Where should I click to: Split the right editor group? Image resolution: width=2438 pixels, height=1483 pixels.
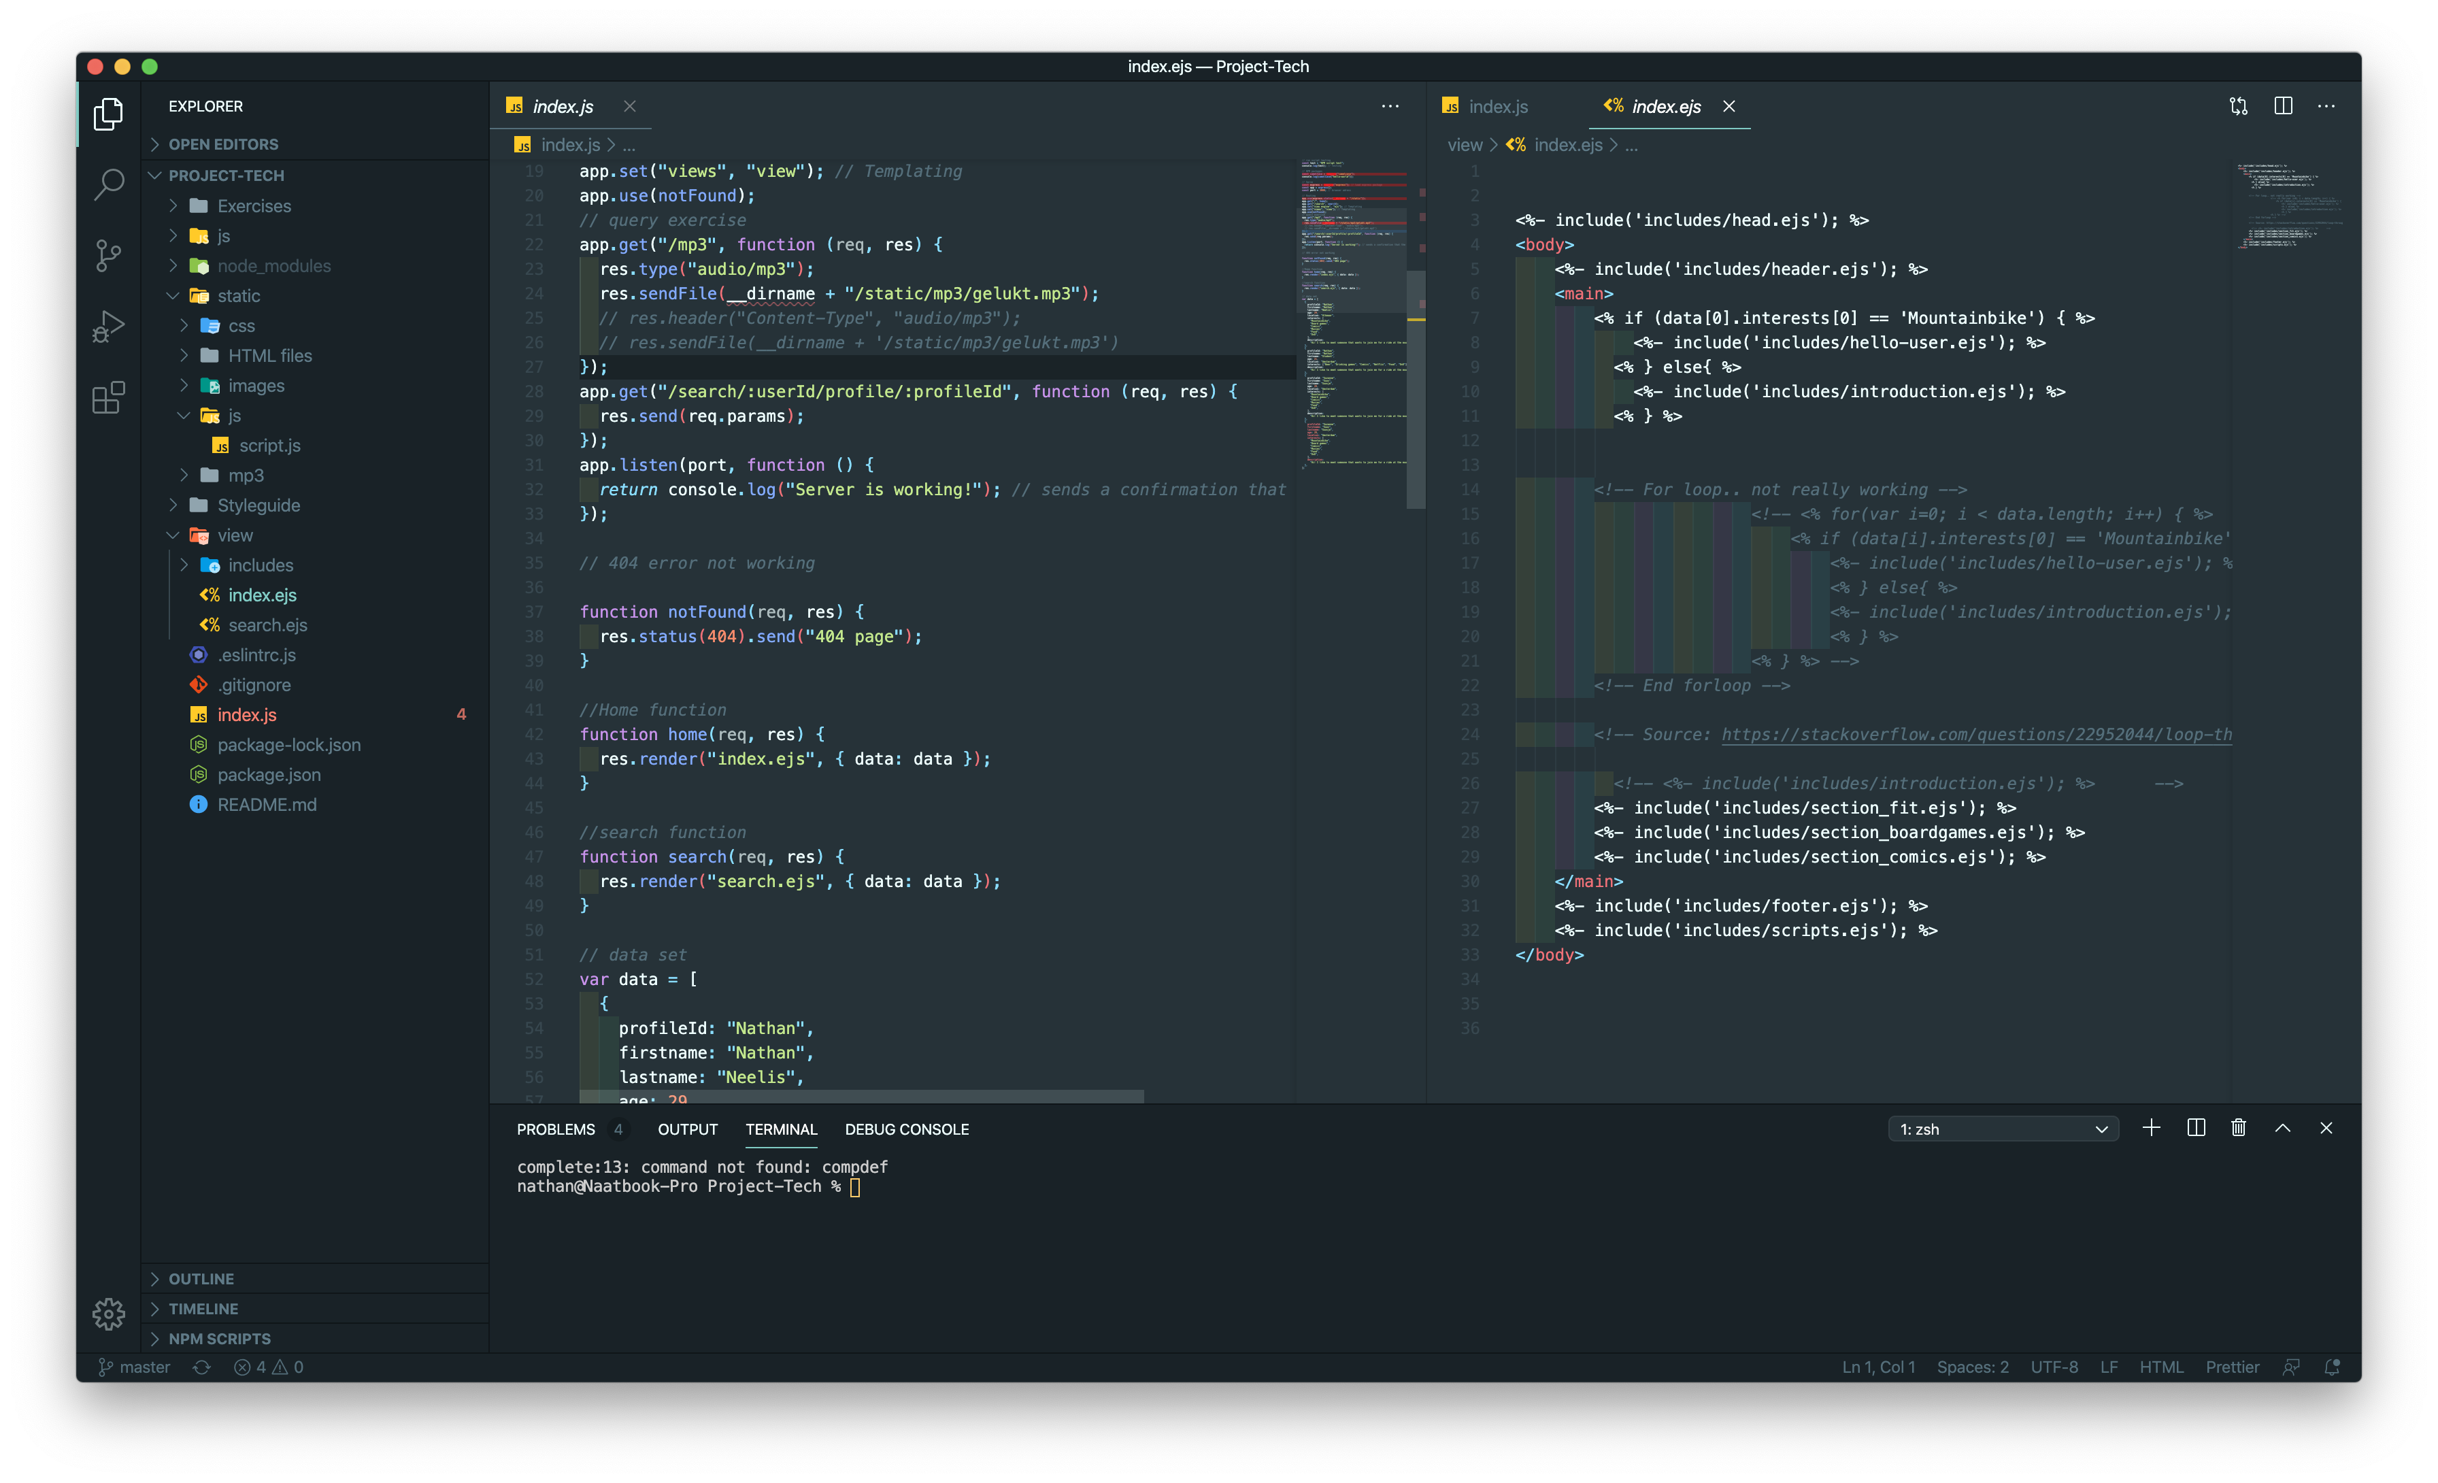(x=2283, y=106)
